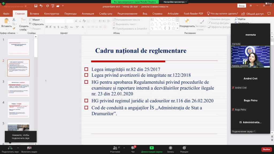The width and height of the screenshot is (274, 154).
Task: Open the Participants panel
Action: [115, 148]
